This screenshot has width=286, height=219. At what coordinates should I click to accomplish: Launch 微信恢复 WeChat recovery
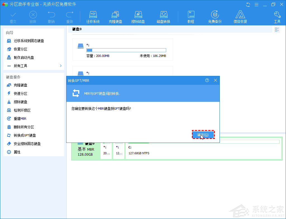(240, 16)
